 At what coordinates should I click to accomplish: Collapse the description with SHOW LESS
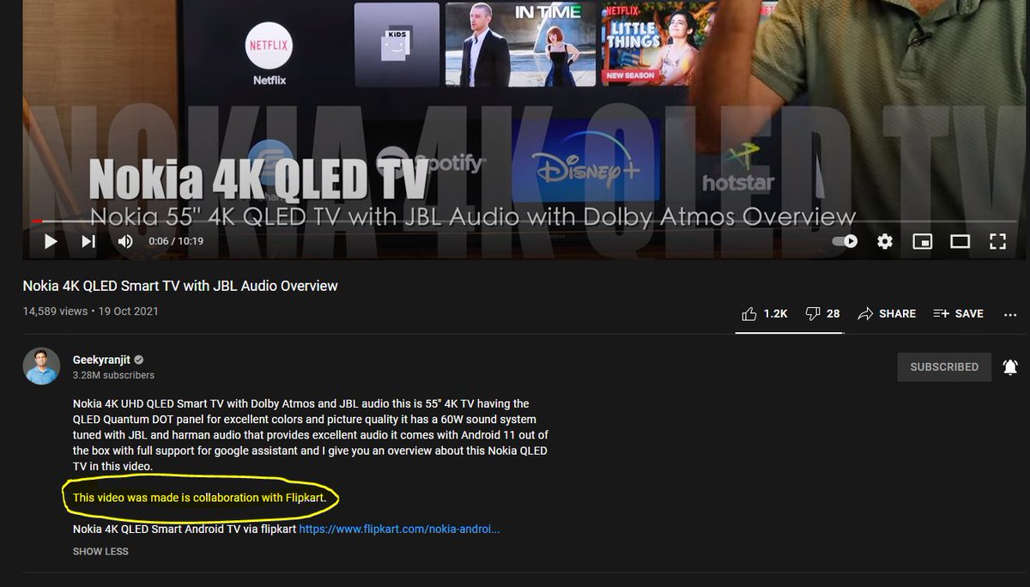click(x=100, y=551)
